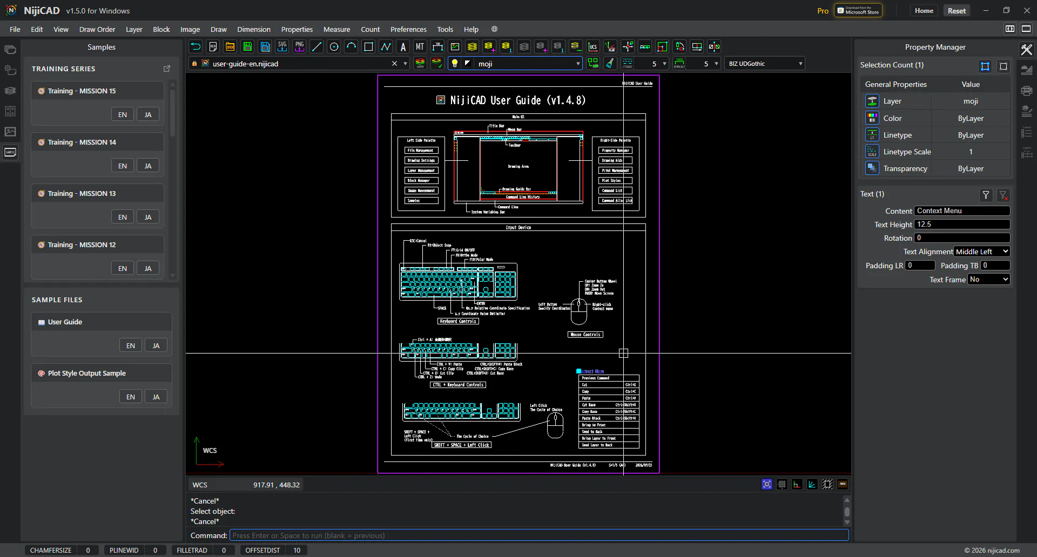
Task: Open the LAYER manager icon
Action: [x=420, y=64]
